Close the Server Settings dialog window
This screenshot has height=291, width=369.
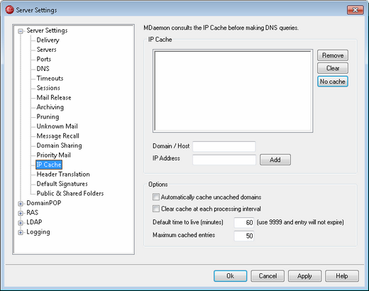356,10
